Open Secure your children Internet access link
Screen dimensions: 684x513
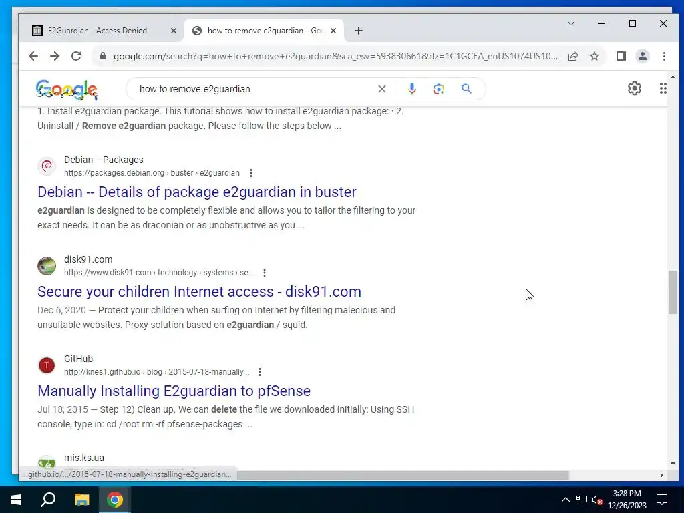[199, 291]
